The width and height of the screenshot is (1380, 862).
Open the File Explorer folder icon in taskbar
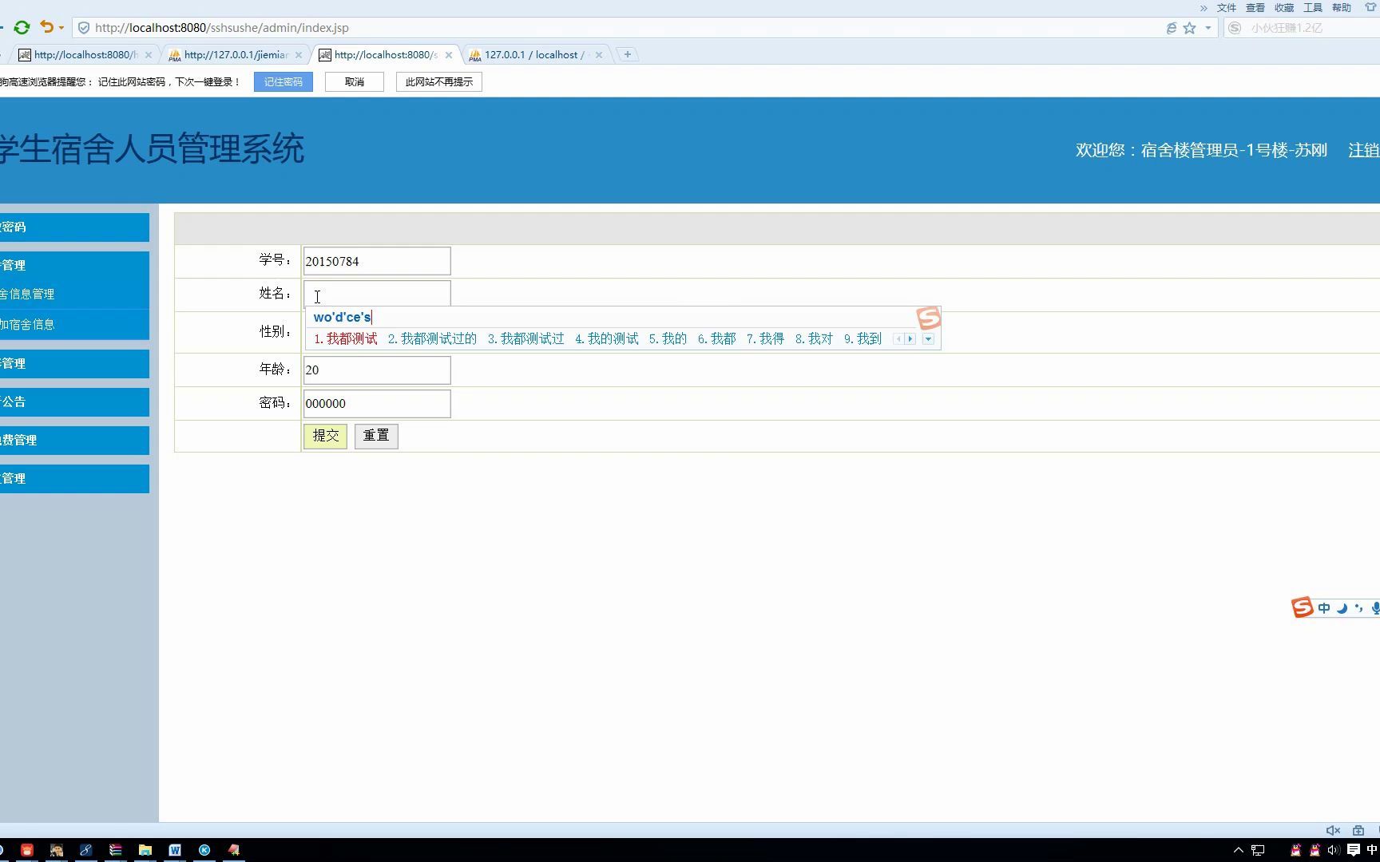point(145,850)
